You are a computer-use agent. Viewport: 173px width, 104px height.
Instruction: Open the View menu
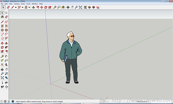point(11,4)
